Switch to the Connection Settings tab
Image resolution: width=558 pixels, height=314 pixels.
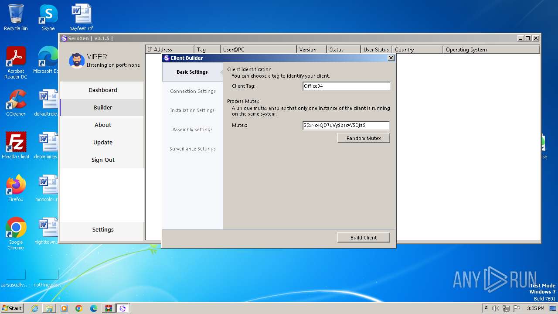193,91
